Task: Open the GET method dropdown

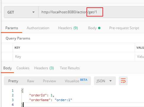Action: (21, 12)
